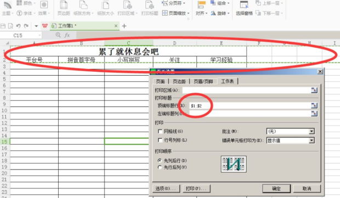Click range picker icon for 打印区域
This screenshot has width=340, height=198.
point(314,90)
